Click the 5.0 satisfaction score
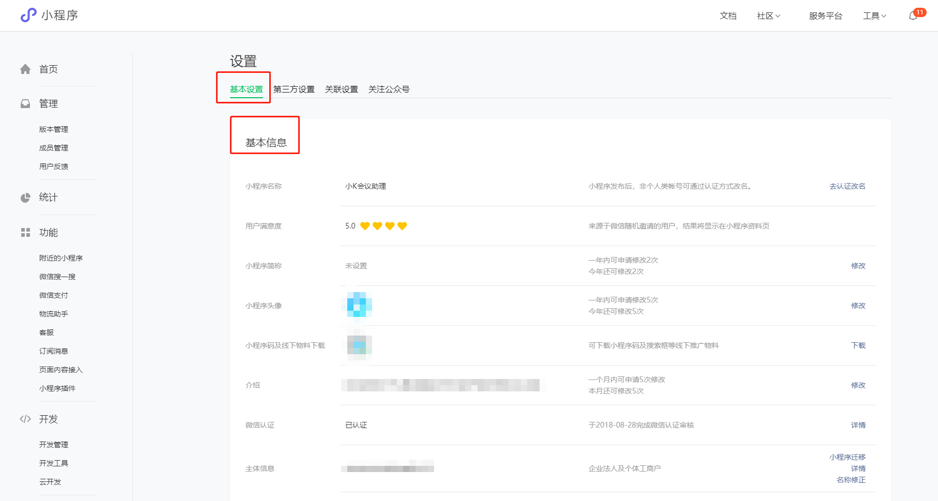 (x=350, y=226)
